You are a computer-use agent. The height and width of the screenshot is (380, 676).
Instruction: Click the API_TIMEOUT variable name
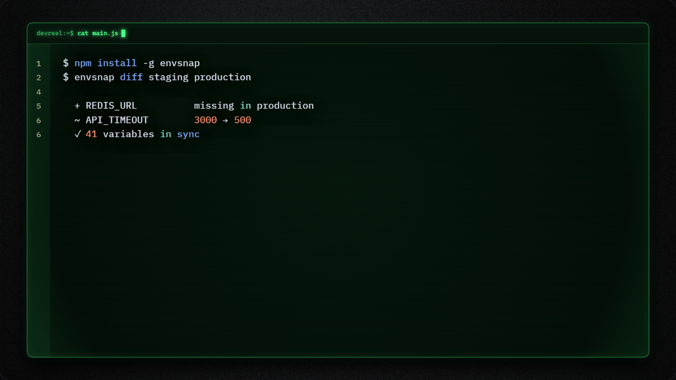(x=117, y=120)
